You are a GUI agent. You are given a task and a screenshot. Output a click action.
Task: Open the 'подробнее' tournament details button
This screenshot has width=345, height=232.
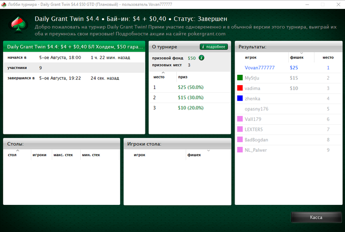tap(213, 47)
